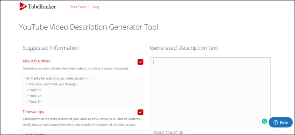
Task: Click the question mark icon in Help
Action: (x=275, y=123)
